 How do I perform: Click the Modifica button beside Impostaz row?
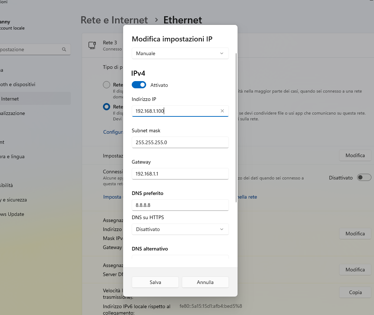[x=355, y=155]
